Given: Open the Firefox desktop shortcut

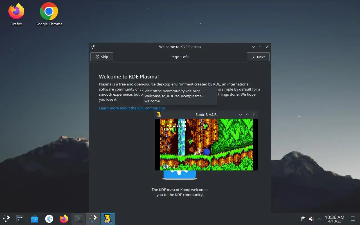Looking at the screenshot, I should point(16,15).
